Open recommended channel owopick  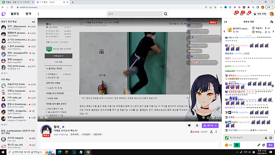tap(19, 92)
